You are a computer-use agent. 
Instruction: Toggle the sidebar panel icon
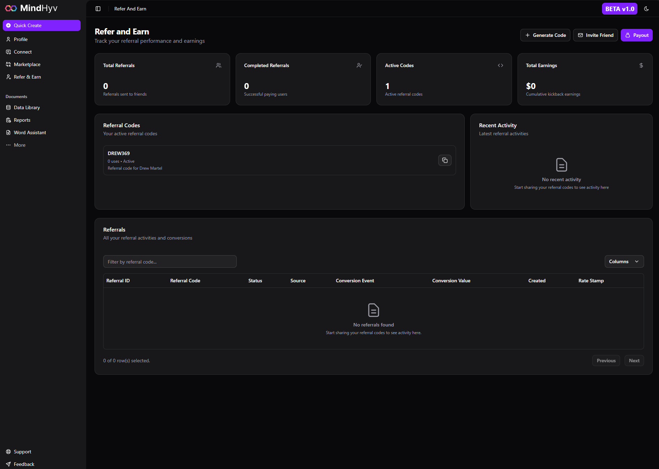tap(98, 9)
